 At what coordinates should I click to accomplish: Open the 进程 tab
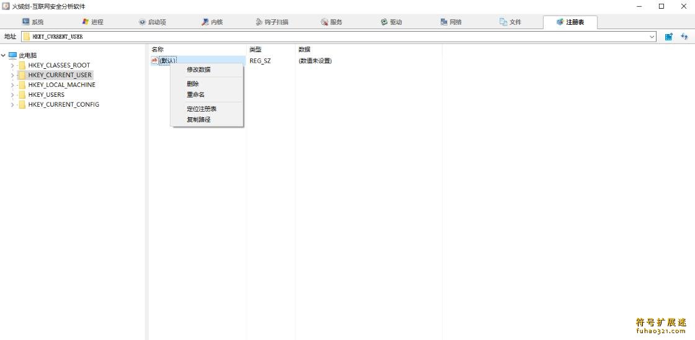pyautogui.click(x=92, y=22)
